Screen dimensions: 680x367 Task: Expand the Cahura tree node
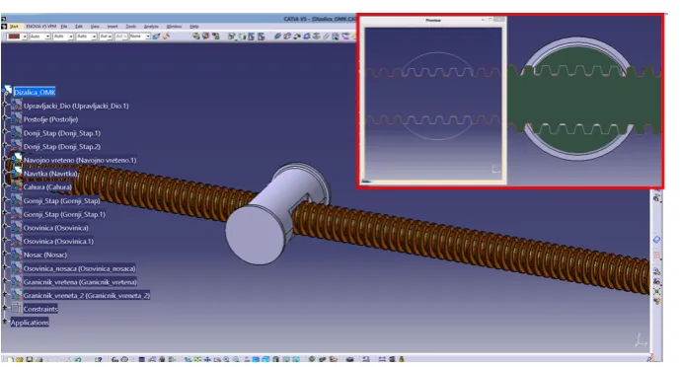[5, 185]
